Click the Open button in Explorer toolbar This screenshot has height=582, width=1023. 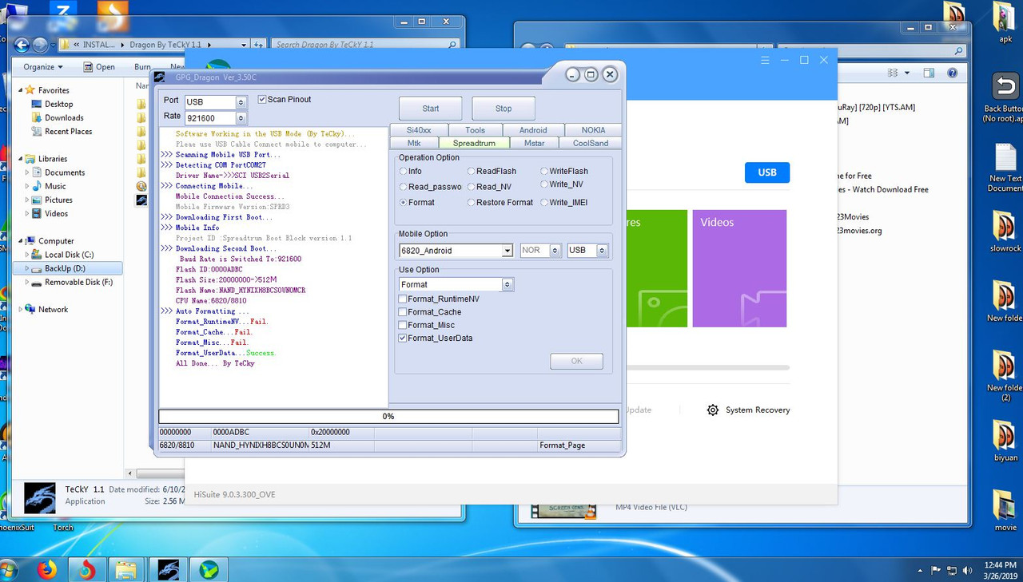click(x=99, y=67)
